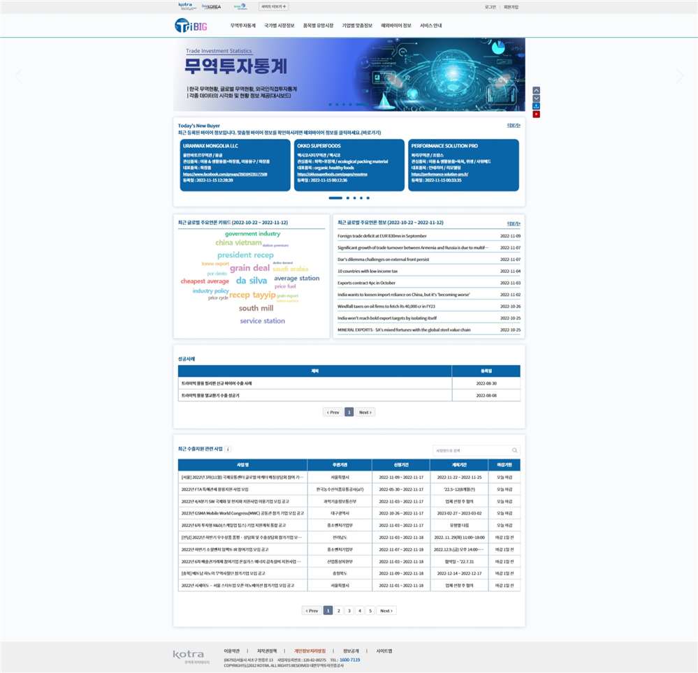
Task: Open '10 countries with low income tax' article
Action: 368,271
